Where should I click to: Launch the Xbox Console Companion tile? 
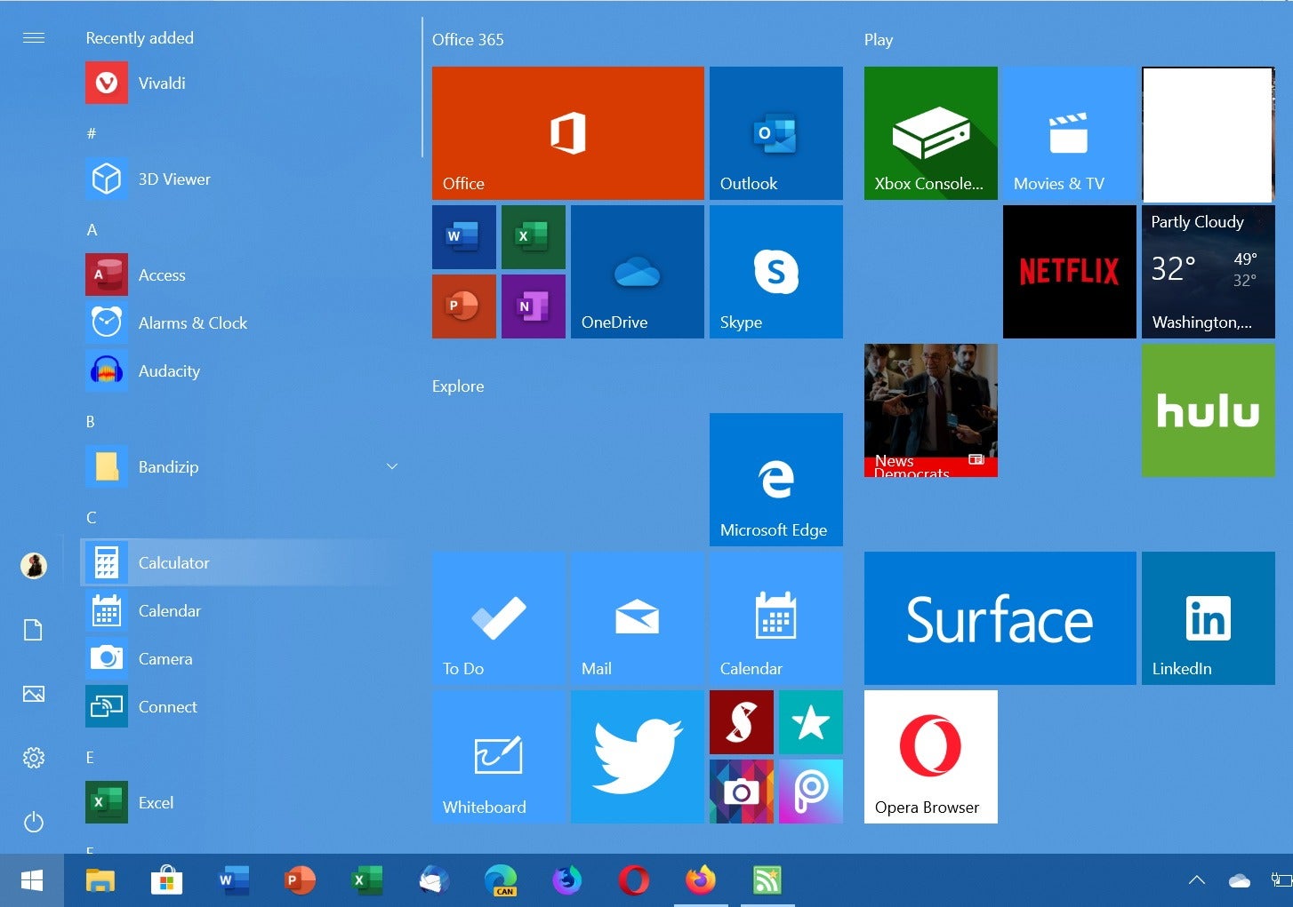click(930, 132)
